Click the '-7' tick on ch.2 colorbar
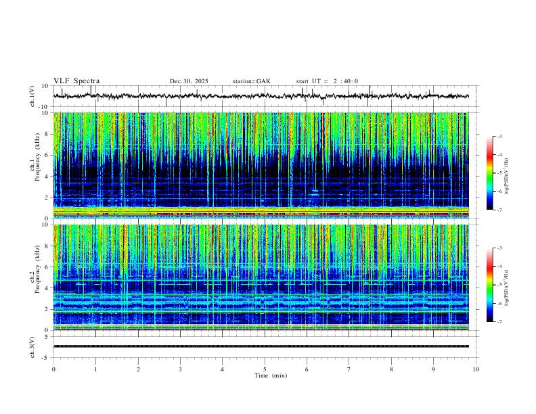Viewport: 536px width, 414px height. (499, 322)
